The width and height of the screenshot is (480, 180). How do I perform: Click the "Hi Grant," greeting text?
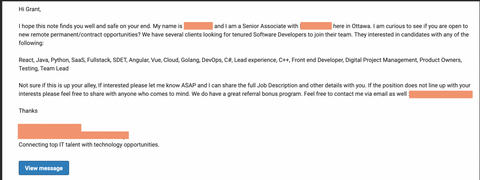30,9
